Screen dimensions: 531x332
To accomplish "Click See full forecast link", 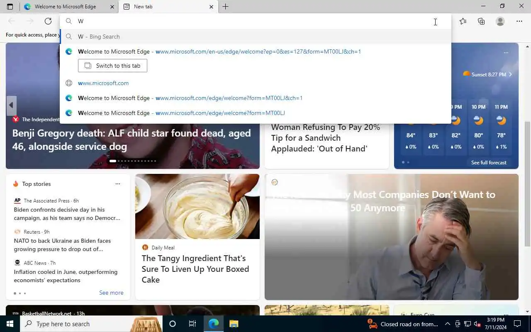I will click(x=489, y=162).
